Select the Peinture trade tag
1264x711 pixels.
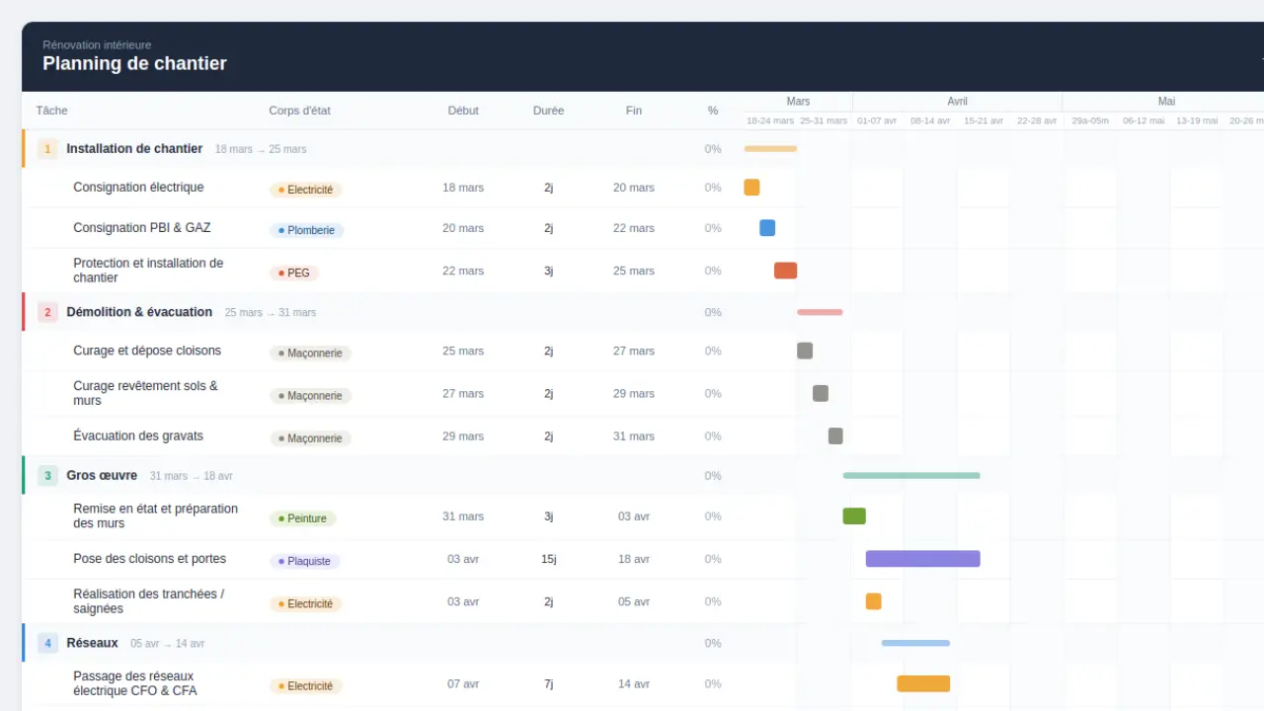pos(302,518)
